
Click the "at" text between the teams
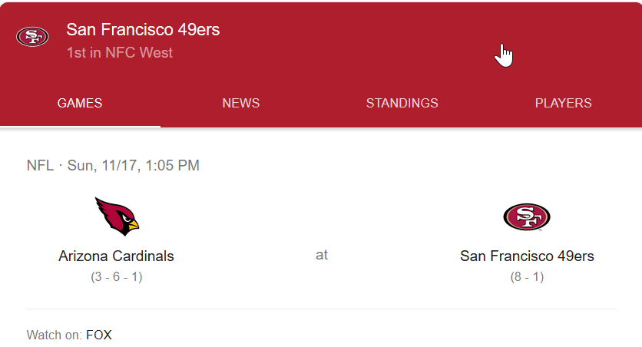tap(322, 255)
